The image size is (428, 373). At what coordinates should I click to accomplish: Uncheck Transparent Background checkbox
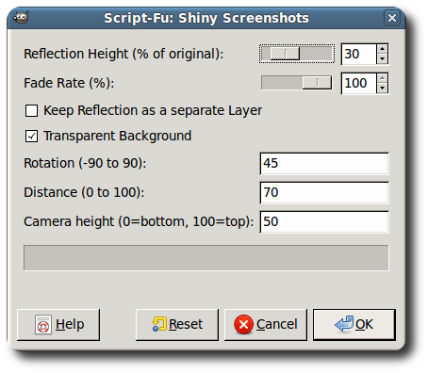click(x=31, y=137)
